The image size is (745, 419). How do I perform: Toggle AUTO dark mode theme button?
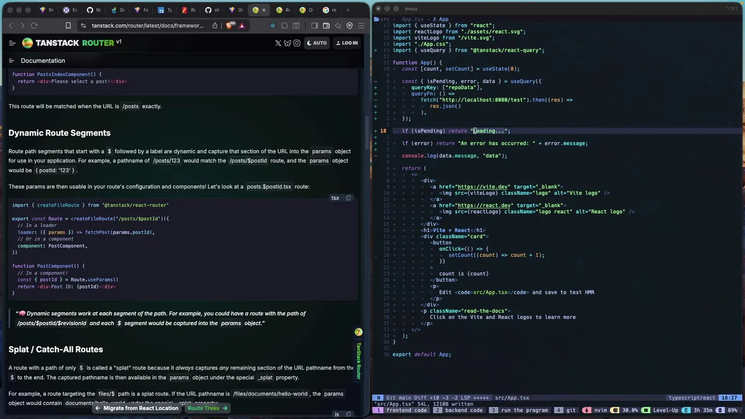[x=317, y=43]
